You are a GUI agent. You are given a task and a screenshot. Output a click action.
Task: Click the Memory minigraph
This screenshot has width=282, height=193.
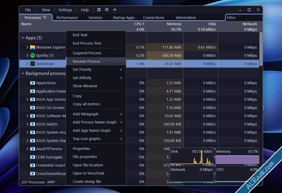237,156
